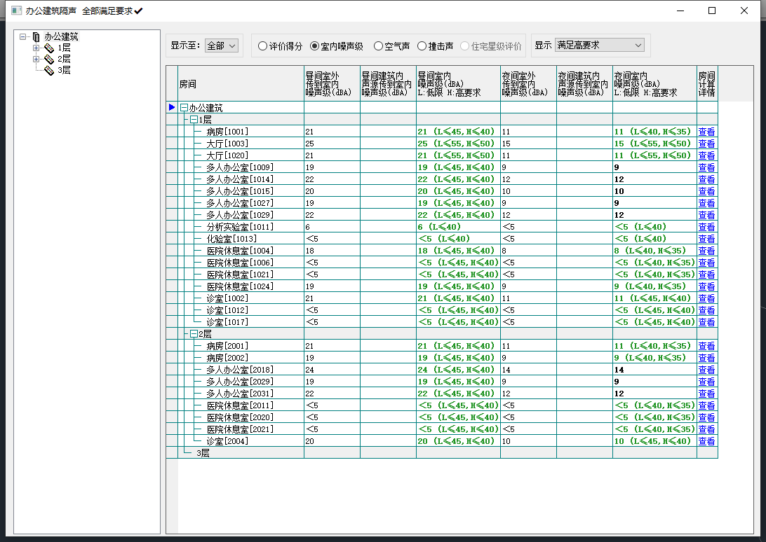Select the 评价得分 radio button
This screenshot has width=766, height=542.
pos(263,46)
